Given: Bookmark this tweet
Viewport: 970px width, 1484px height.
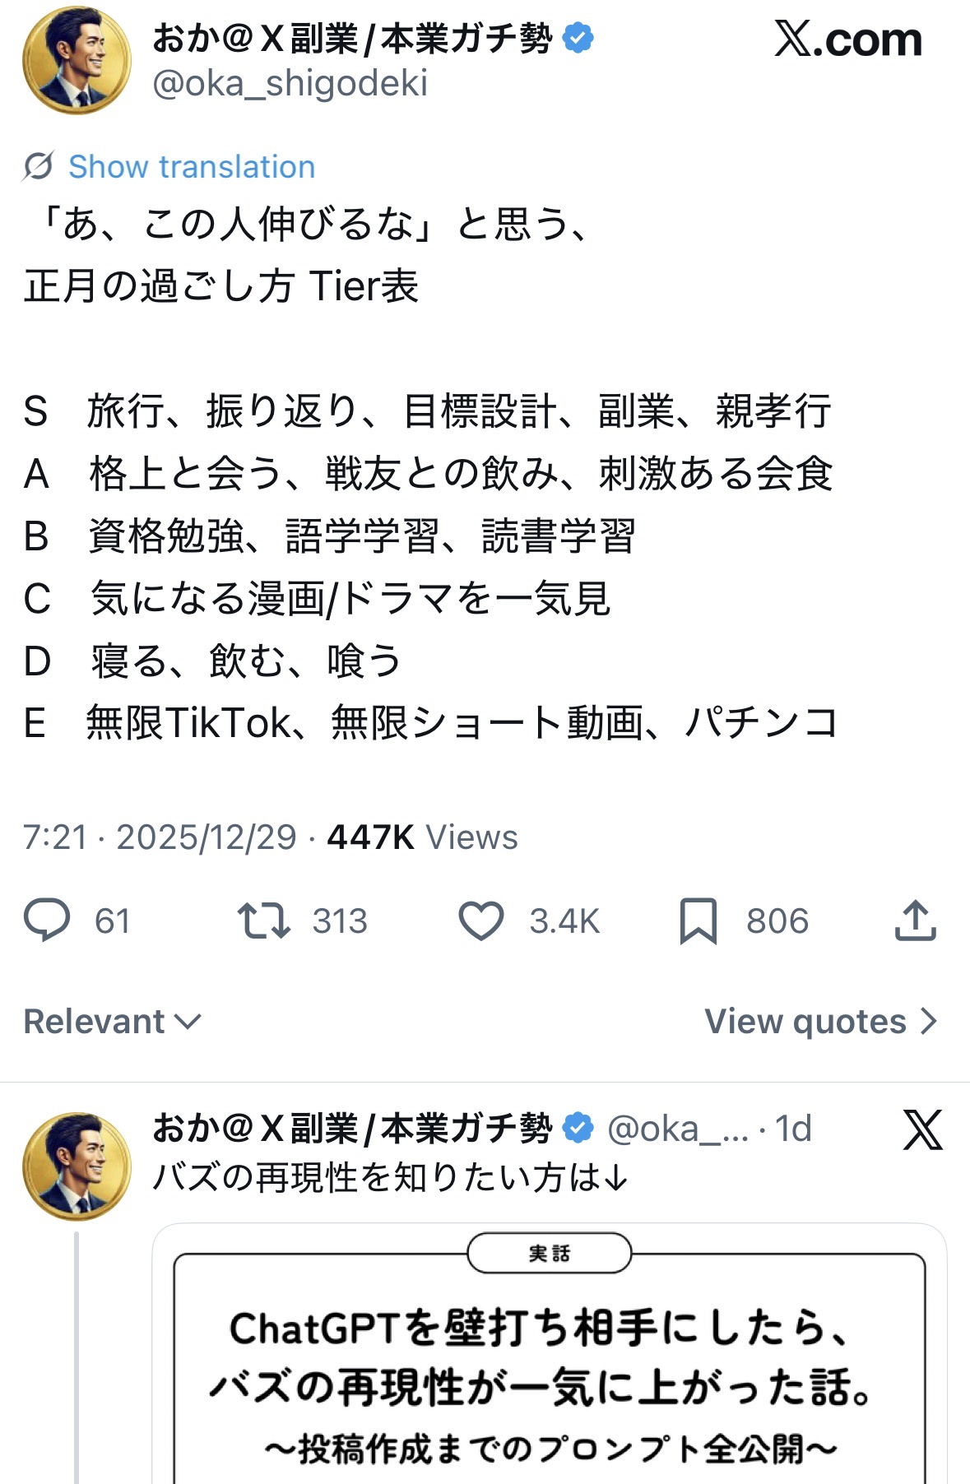Looking at the screenshot, I should [698, 921].
